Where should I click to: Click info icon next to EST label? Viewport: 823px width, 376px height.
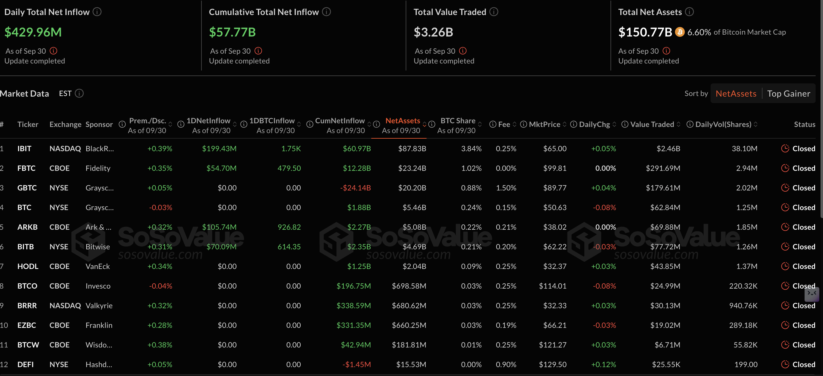(x=79, y=93)
